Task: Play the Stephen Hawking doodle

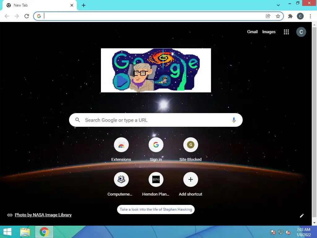Action: (121, 82)
